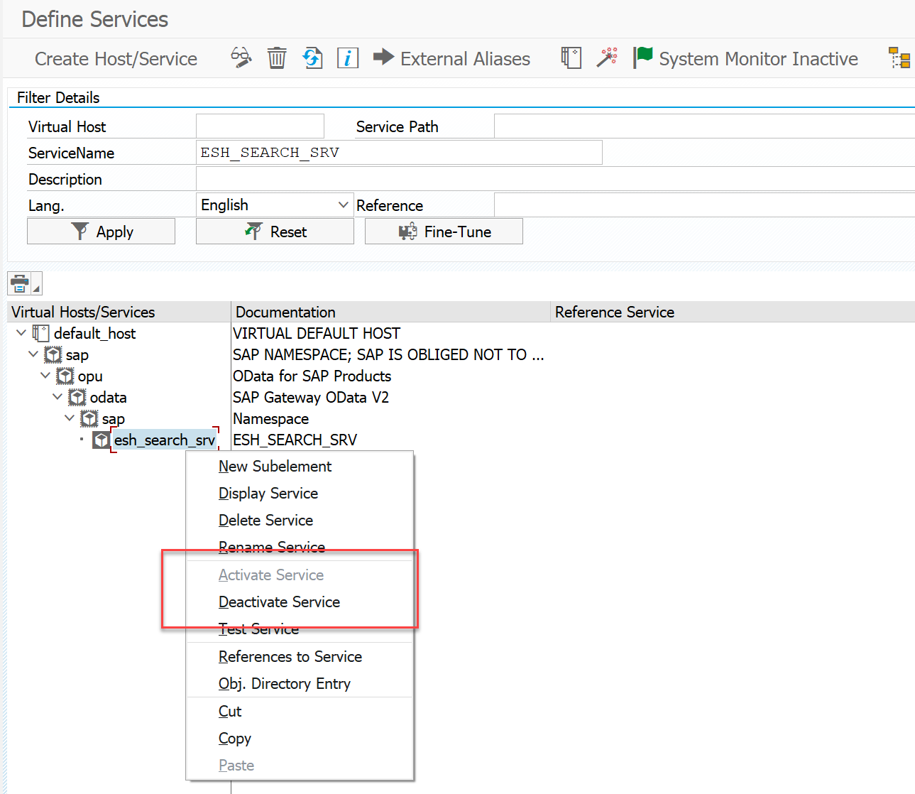
Task: Collapse the default_host tree node
Action: tap(21, 333)
